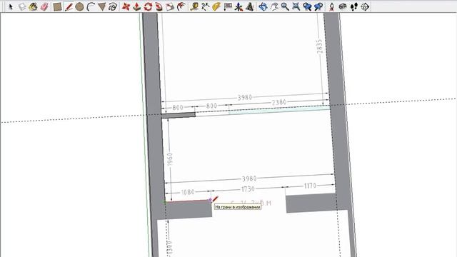Select the Follow Me tool
The height and width of the screenshot is (257, 457).
tap(159, 6)
